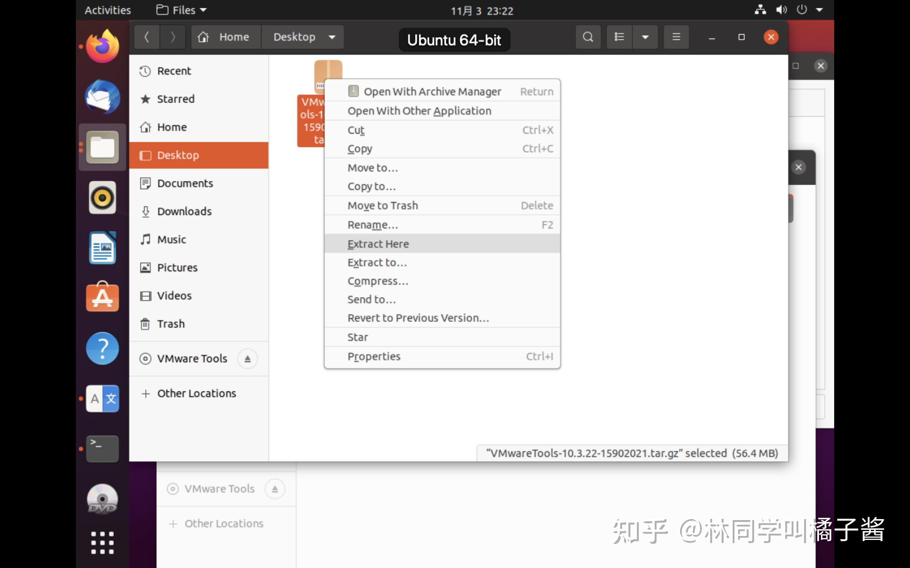
Task: Select Revert to Previous Version…
Action: pyautogui.click(x=442, y=318)
